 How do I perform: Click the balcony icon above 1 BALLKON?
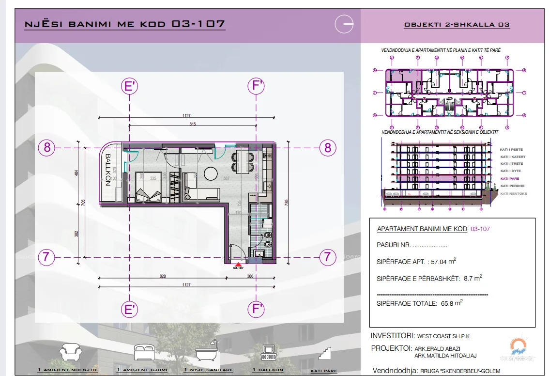pyautogui.click(x=269, y=353)
